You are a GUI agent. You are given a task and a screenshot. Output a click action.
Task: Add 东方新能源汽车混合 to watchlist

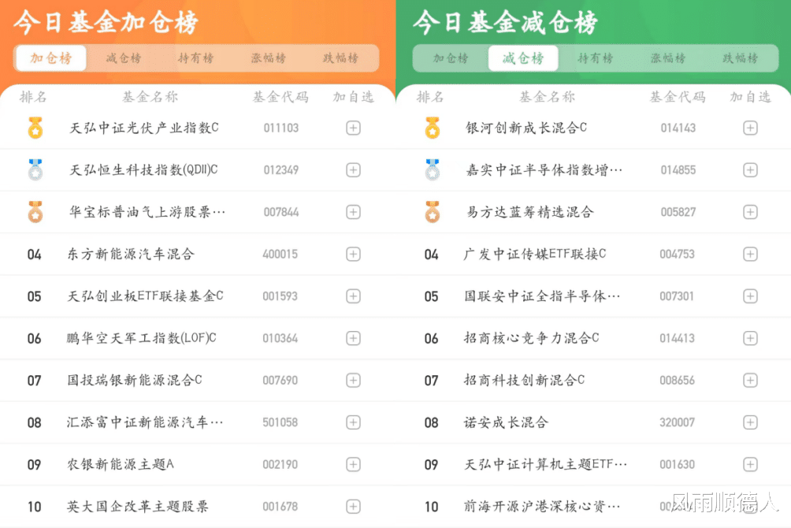tap(353, 254)
